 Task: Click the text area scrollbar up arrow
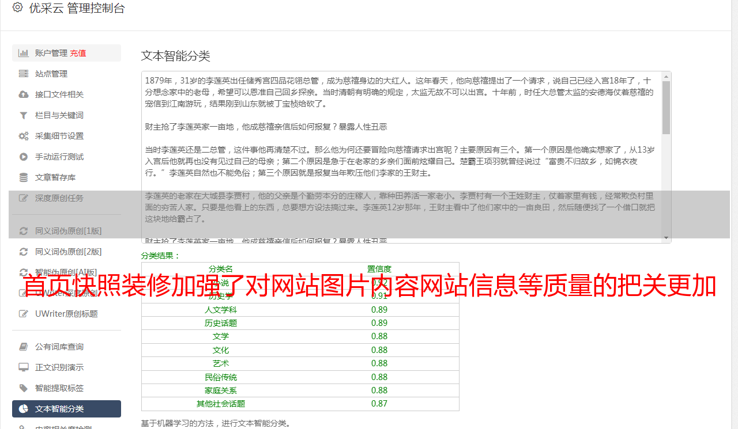point(667,76)
